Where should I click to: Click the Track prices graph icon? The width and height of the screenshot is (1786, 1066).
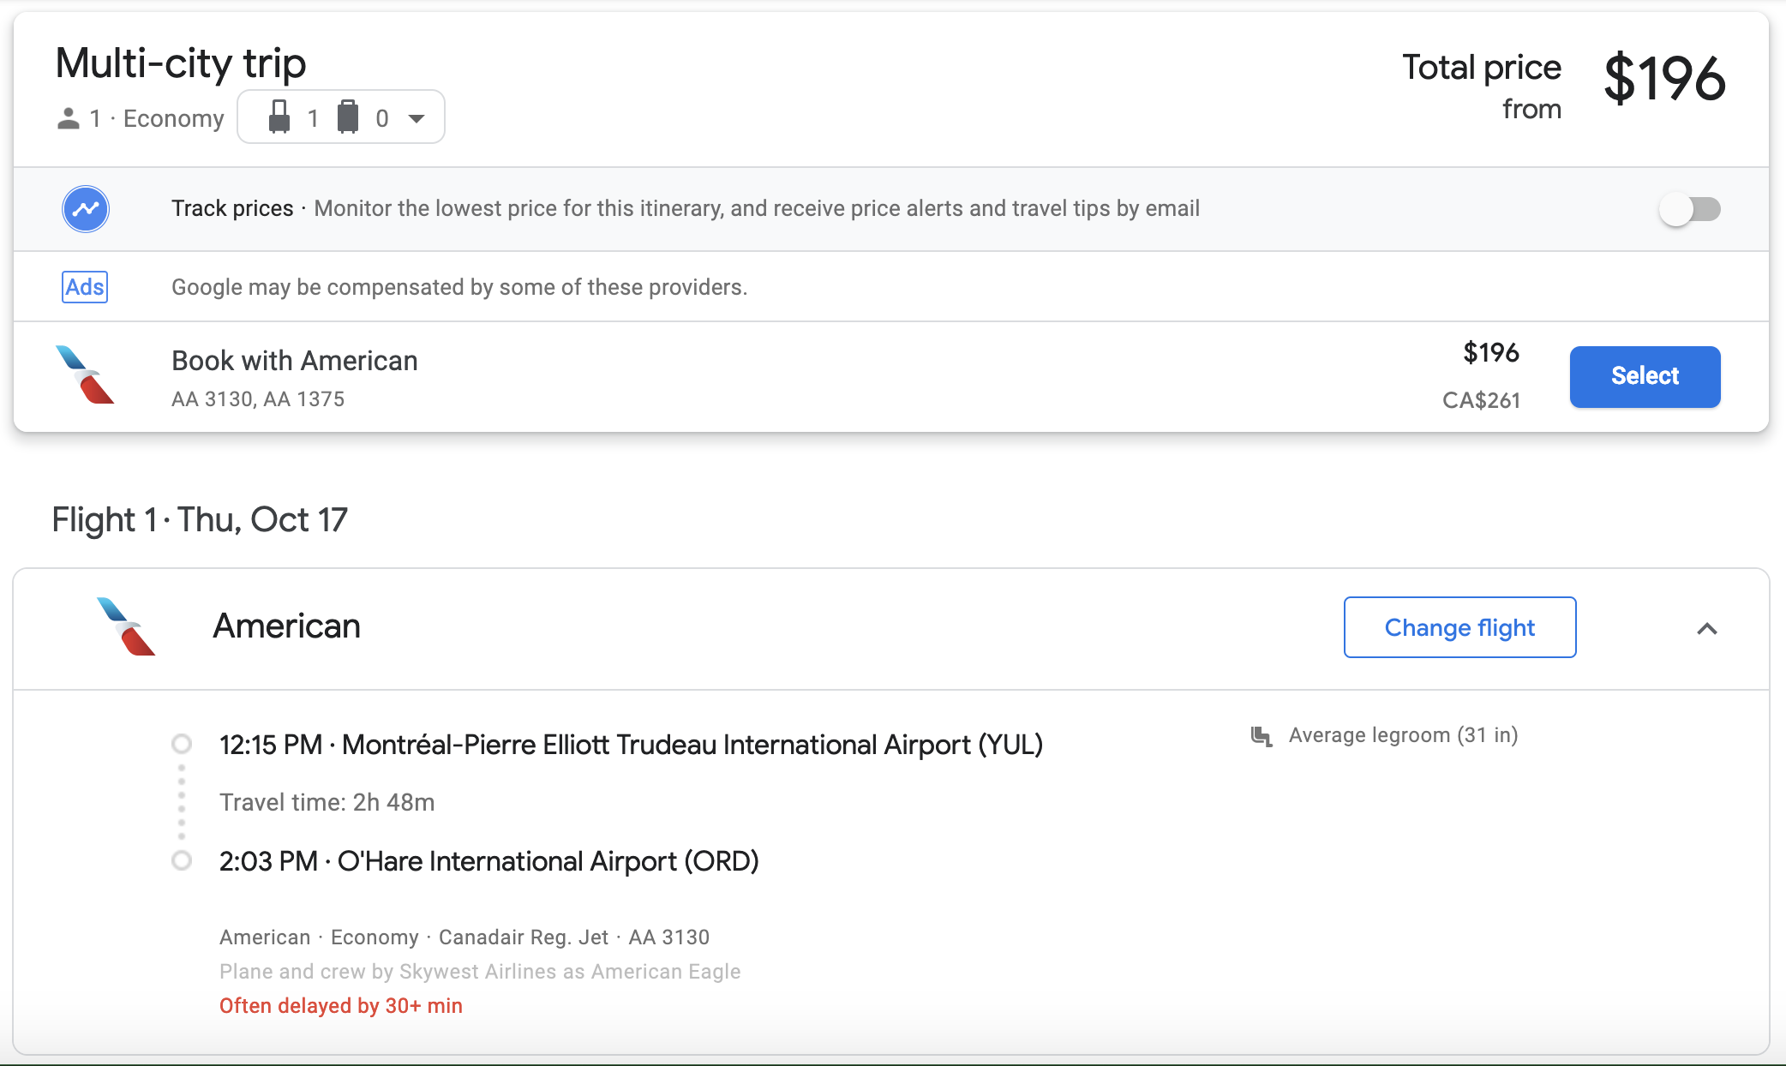click(x=86, y=209)
